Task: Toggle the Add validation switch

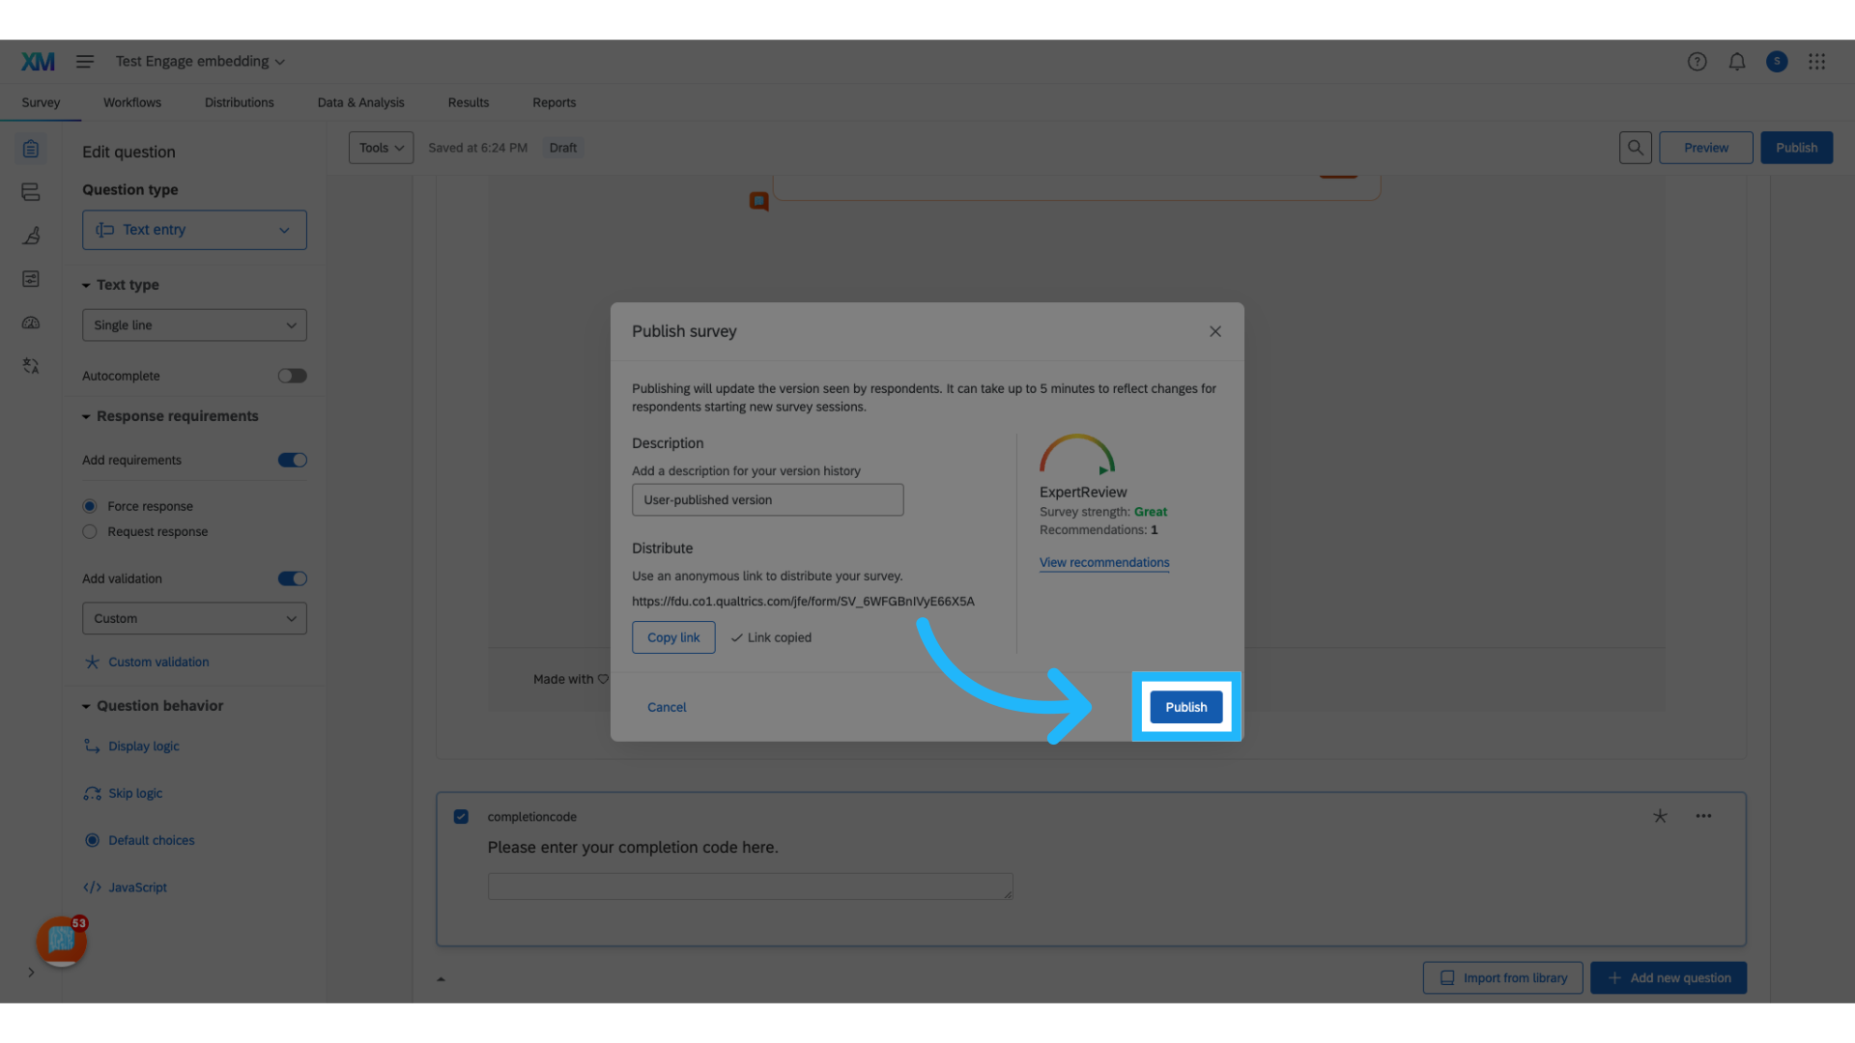Action: coord(293,578)
